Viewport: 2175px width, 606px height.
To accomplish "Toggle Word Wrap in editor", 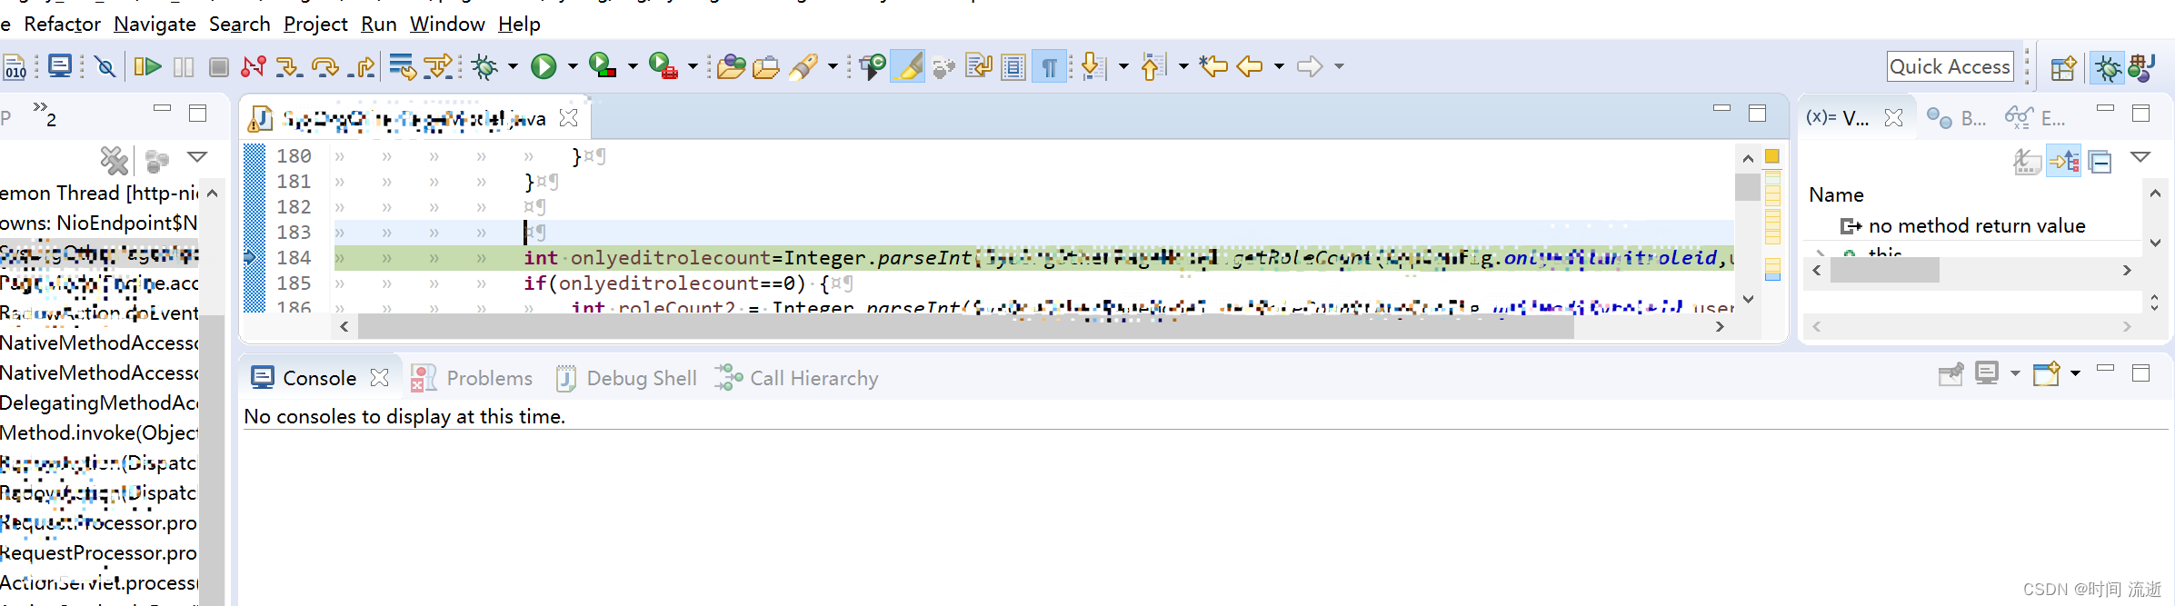I will pyautogui.click(x=979, y=66).
